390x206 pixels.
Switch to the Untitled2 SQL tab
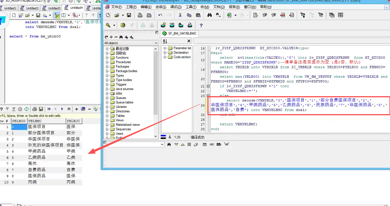pos(32,8)
